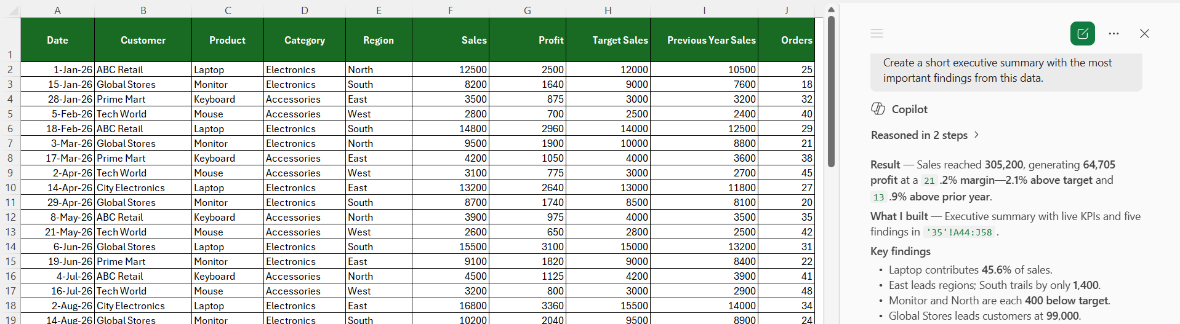The height and width of the screenshot is (324, 1180).
Task: Click scrollbar up arrow
Action: (x=831, y=9)
